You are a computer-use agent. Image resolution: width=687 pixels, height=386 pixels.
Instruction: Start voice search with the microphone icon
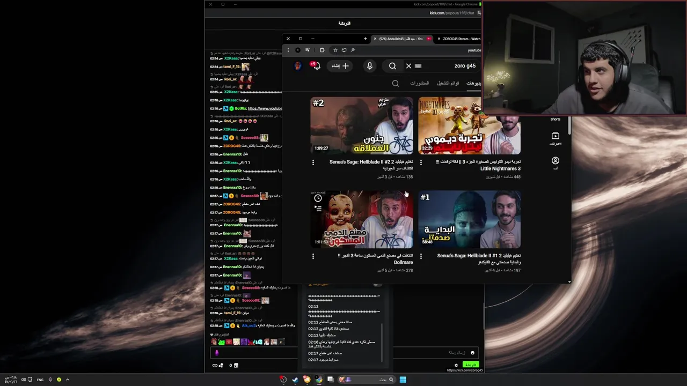click(x=369, y=66)
